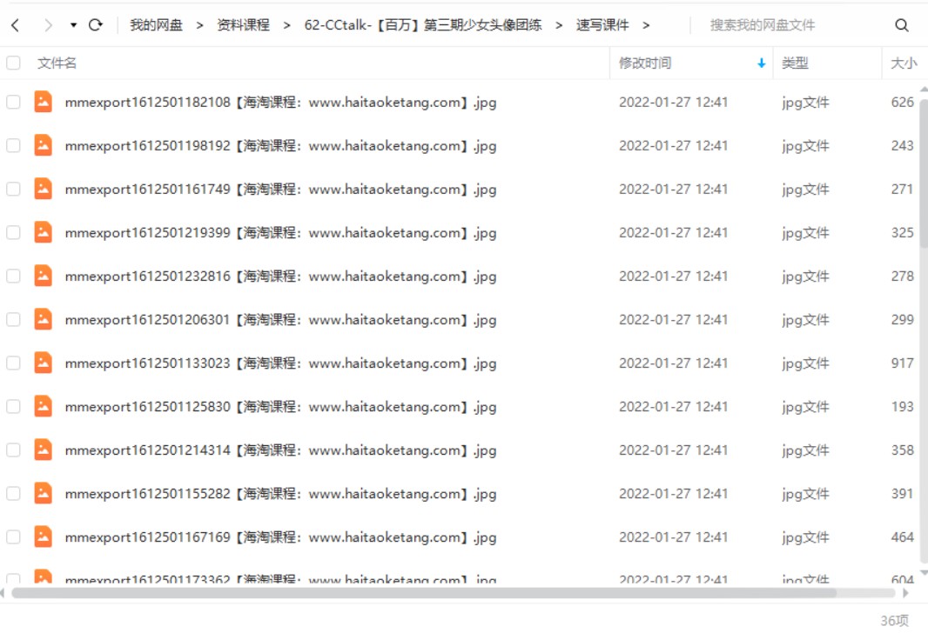Tick the select-all checkbox in header
The image size is (928, 633).
click(x=13, y=63)
